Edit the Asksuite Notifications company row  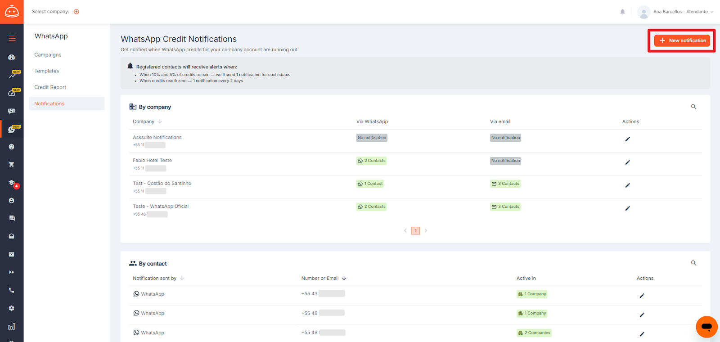click(x=627, y=139)
